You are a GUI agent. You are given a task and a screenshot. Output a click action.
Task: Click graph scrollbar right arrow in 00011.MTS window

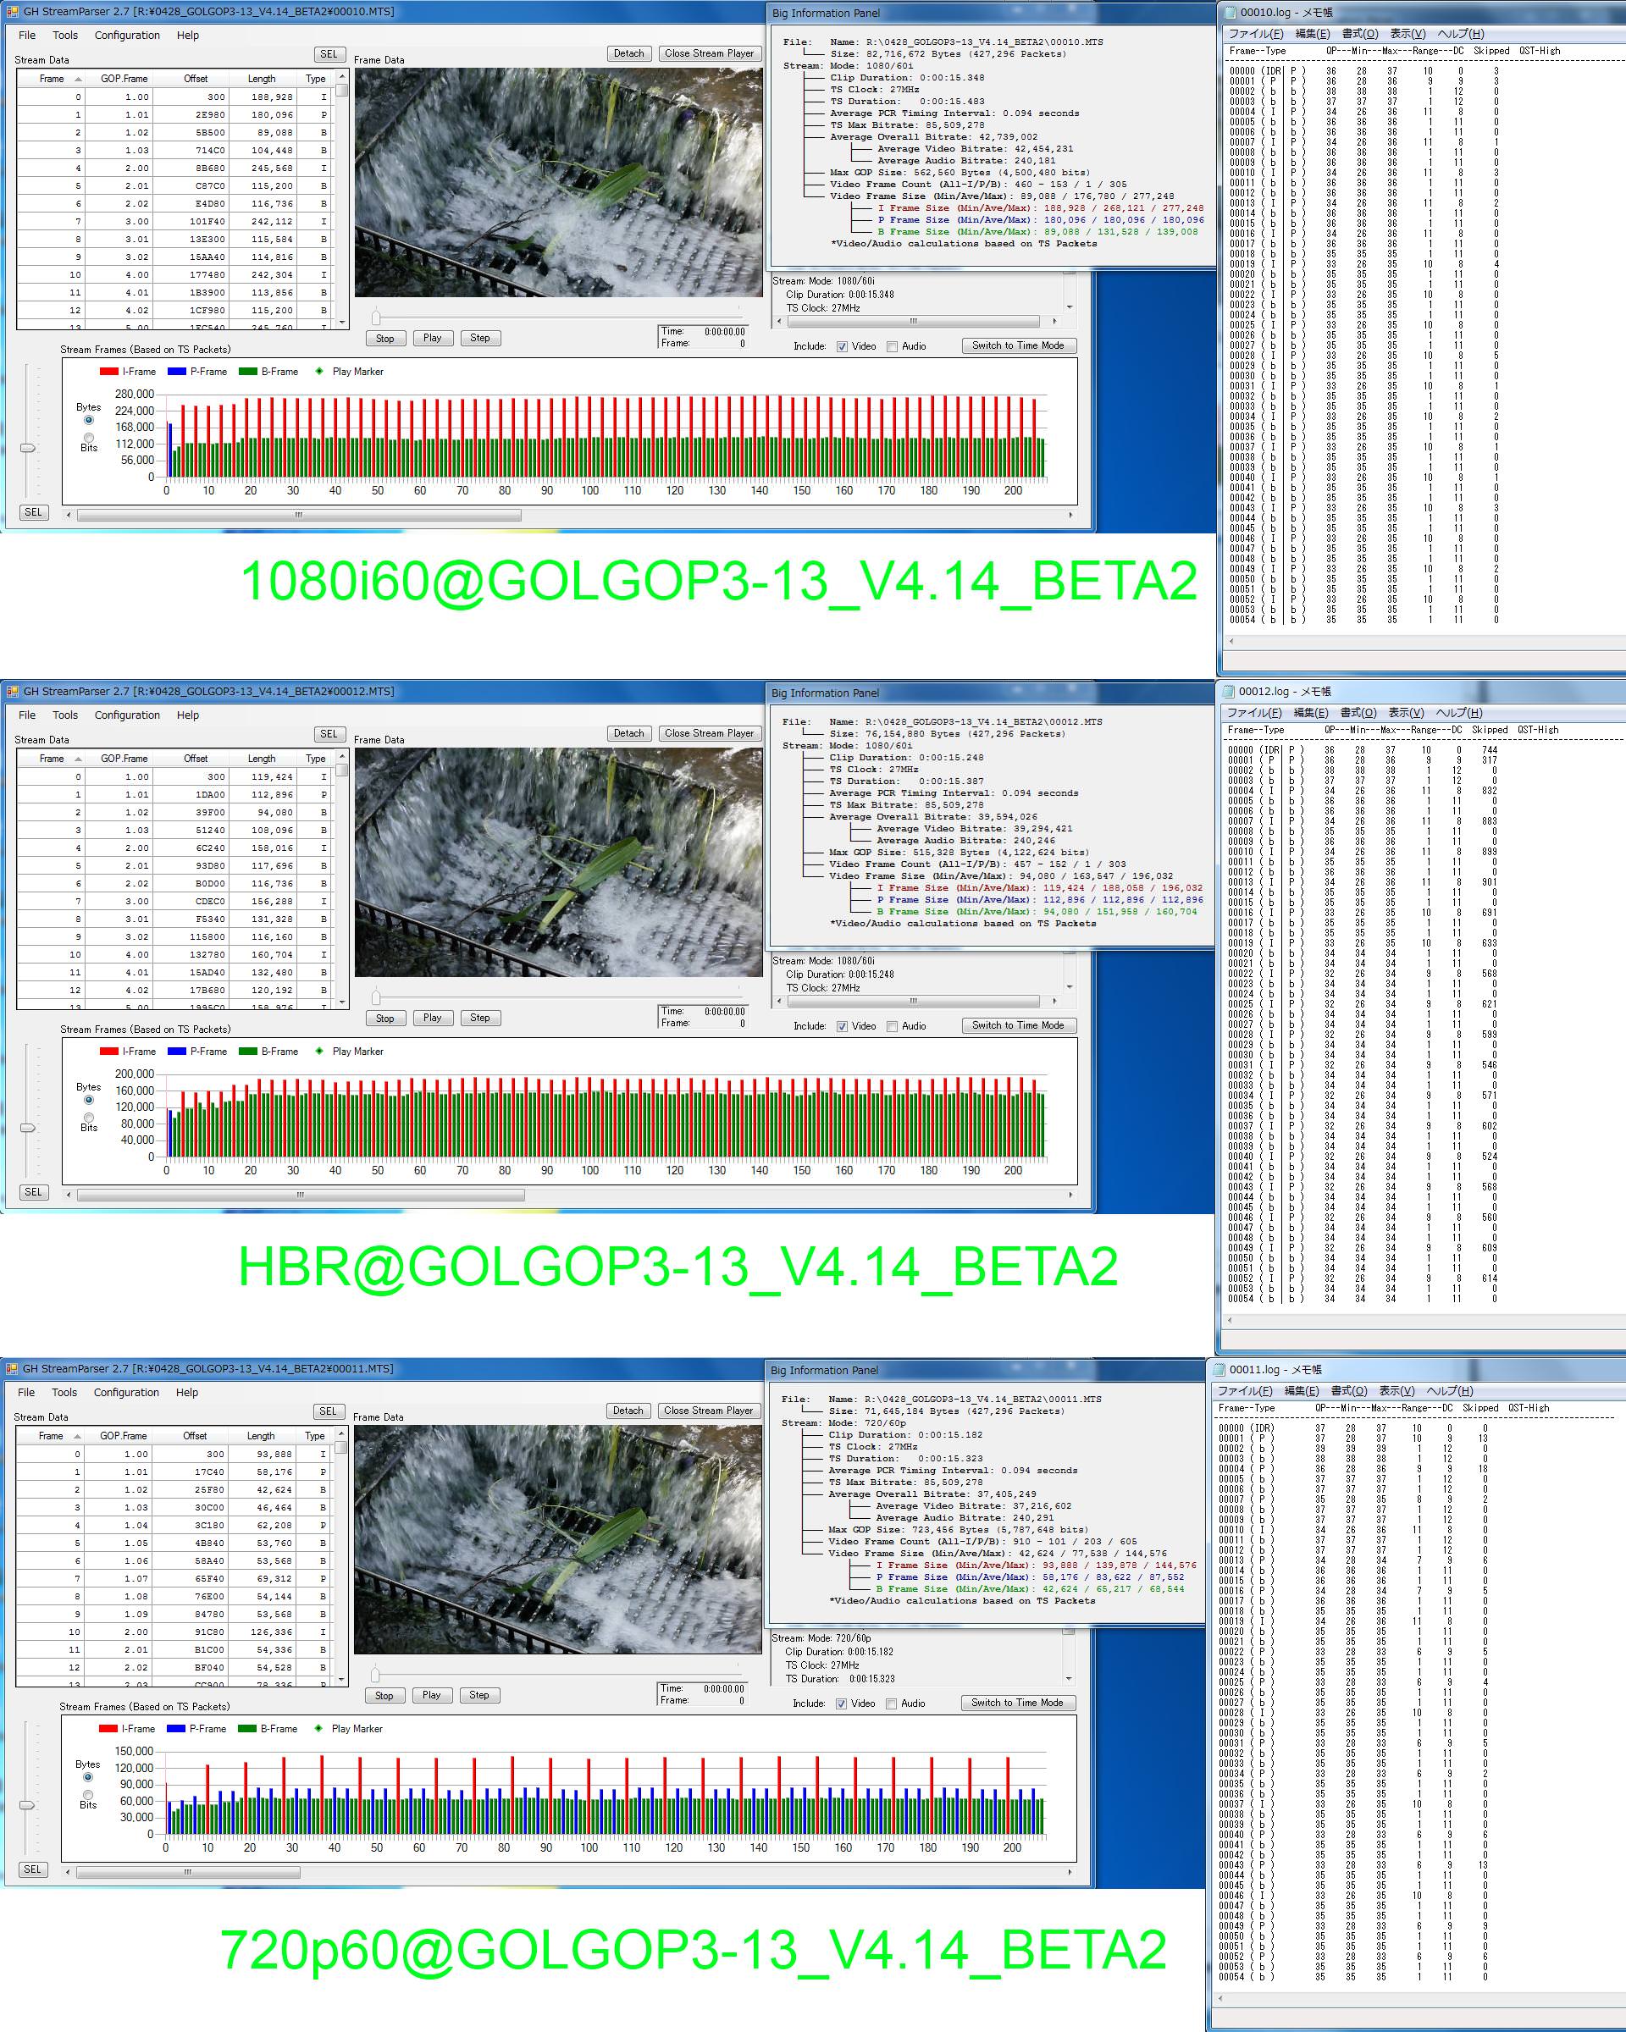[1070, 1872]
